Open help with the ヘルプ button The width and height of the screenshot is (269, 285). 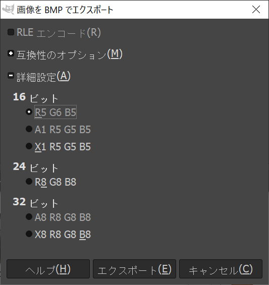pyautogui.click(x=48, y=269)
